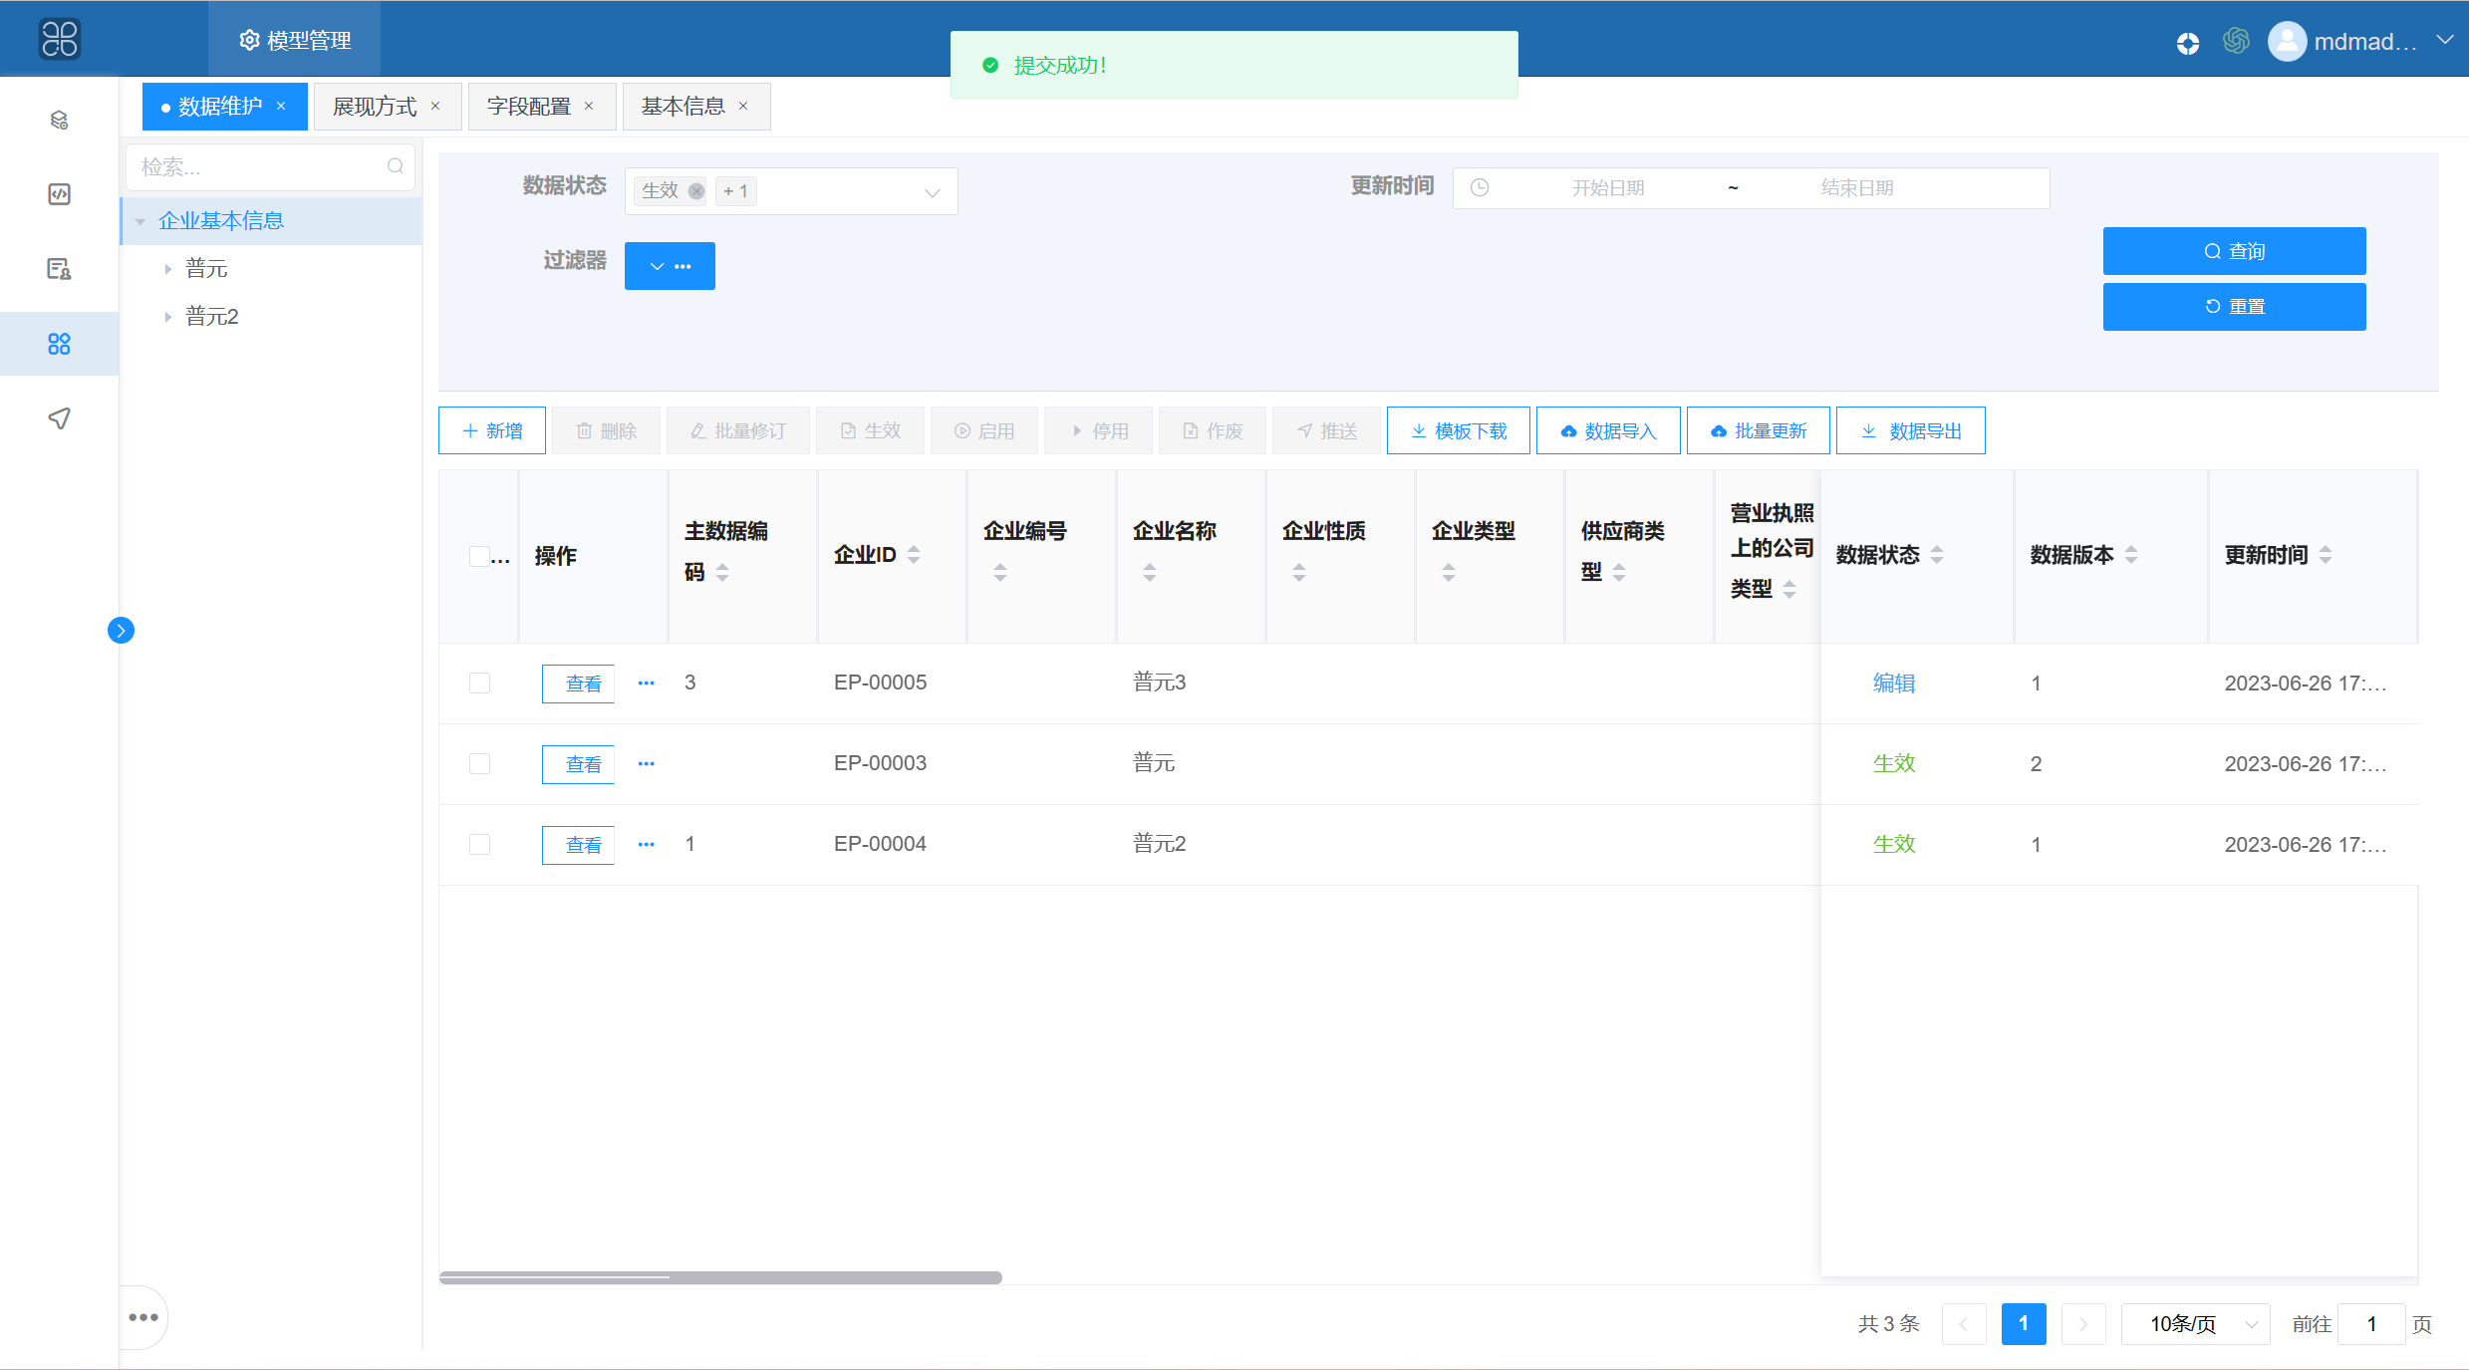2469x1370 pixels.
Task: Click 查看 for the 普元2 row
Action: coord(578,845)
